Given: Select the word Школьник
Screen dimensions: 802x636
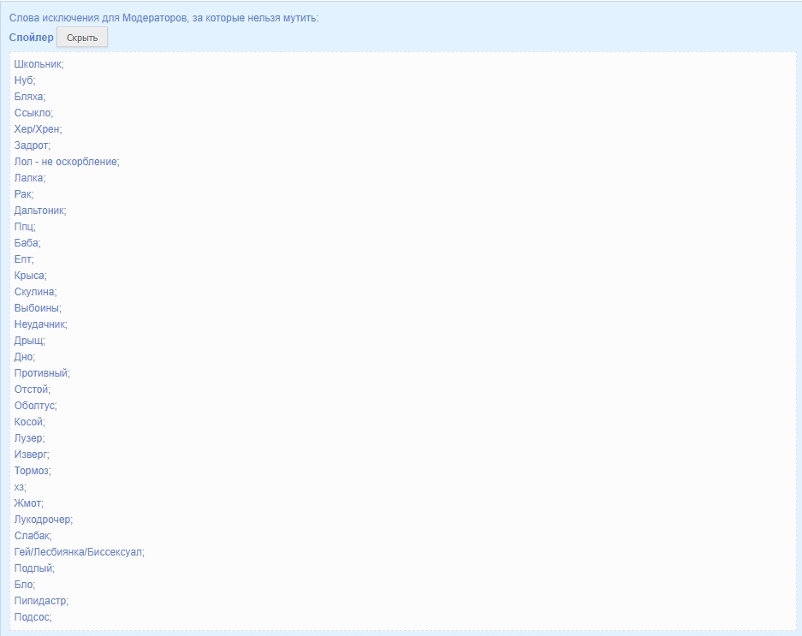Looking at the screenshot, I should (x=39, y=64).
